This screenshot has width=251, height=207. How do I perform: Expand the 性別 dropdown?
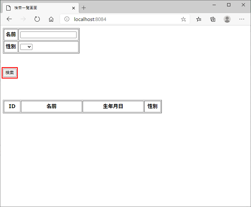coord(26,47)
